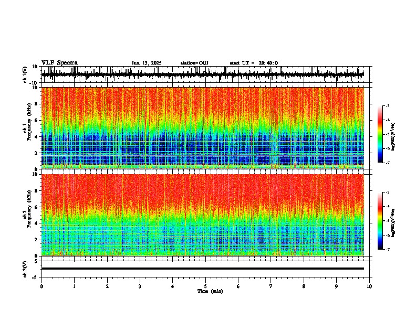Click time axis tick label "9"
This screenshot has height=321, width=416.
click(x=336, y=286)
